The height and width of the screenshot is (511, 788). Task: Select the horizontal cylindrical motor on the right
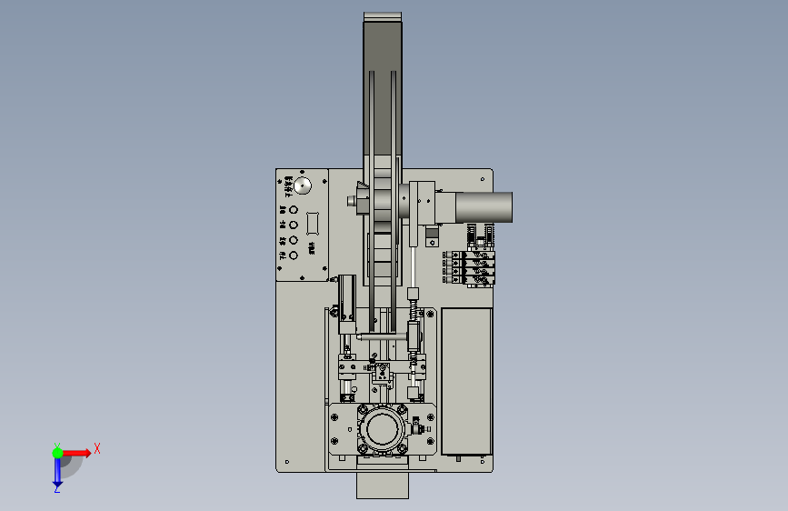coord(484,206)
